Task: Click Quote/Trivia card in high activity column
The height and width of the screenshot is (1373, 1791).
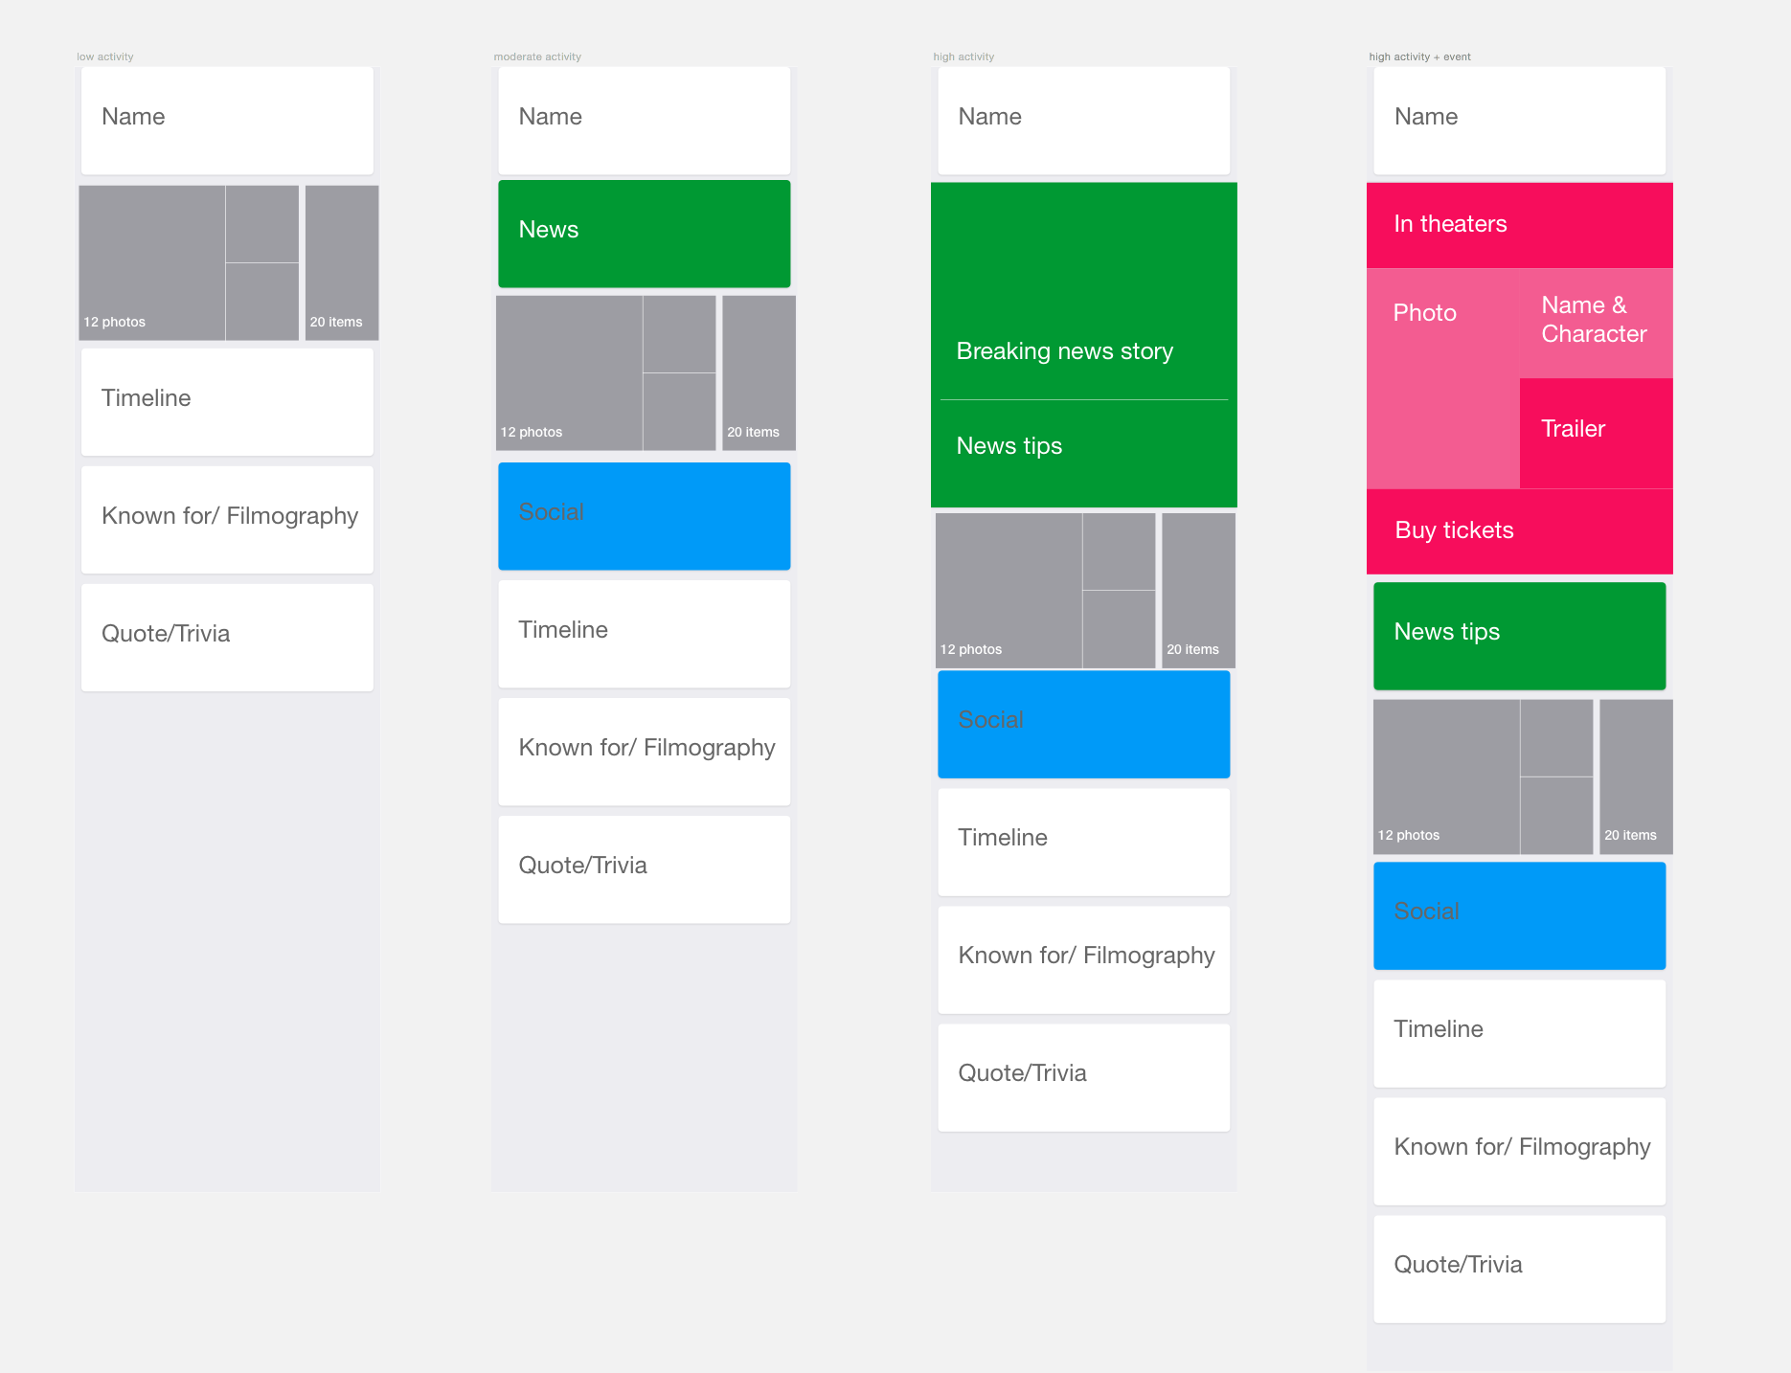Action: 1084,1077
